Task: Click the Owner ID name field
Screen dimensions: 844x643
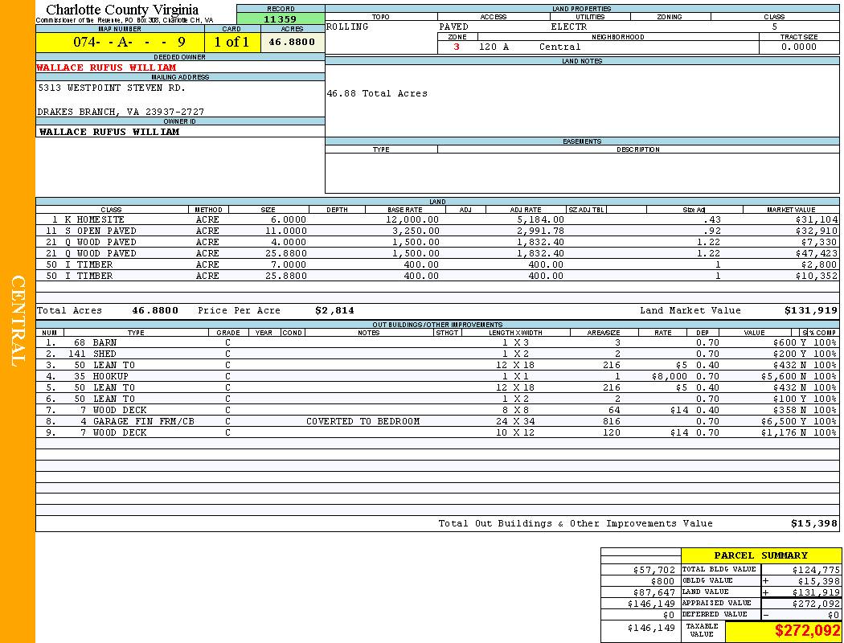Action: tap(109, 131)
